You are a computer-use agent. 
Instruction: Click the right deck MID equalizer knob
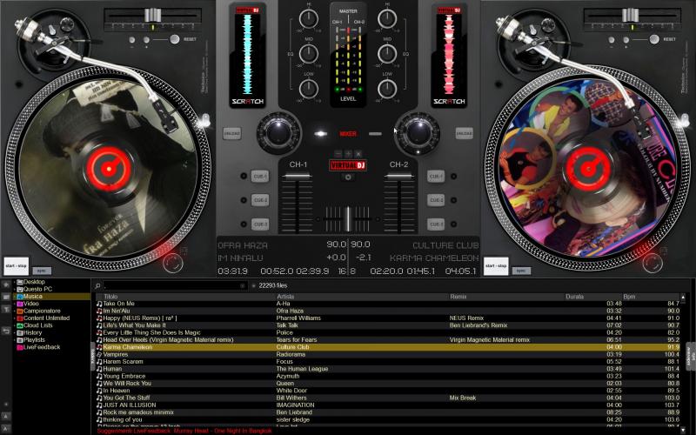(387, 54)
